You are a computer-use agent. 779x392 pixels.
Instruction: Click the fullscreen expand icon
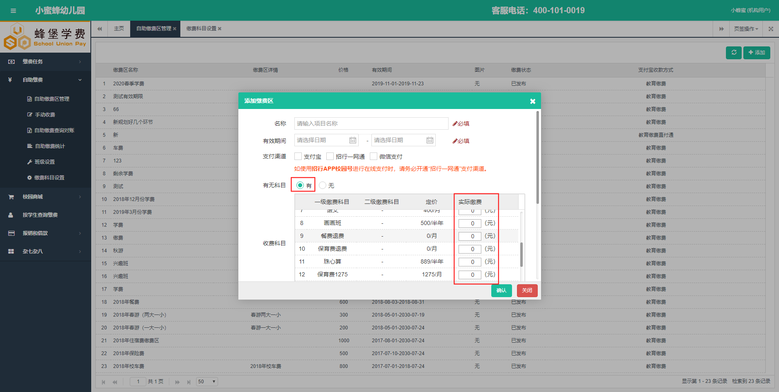click(771, 29)
